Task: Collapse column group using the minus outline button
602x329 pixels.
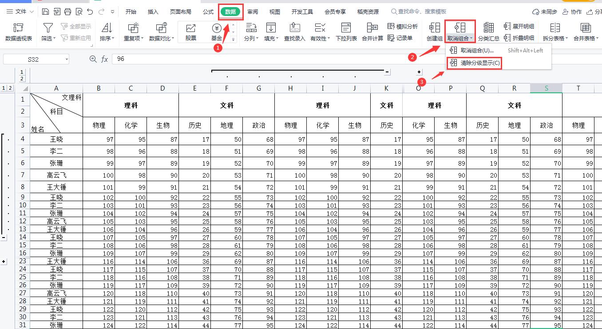Action: tap(388, 71)
